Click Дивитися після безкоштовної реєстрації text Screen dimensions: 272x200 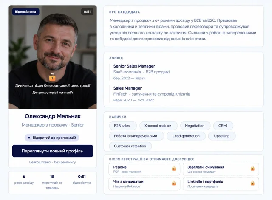53,85
